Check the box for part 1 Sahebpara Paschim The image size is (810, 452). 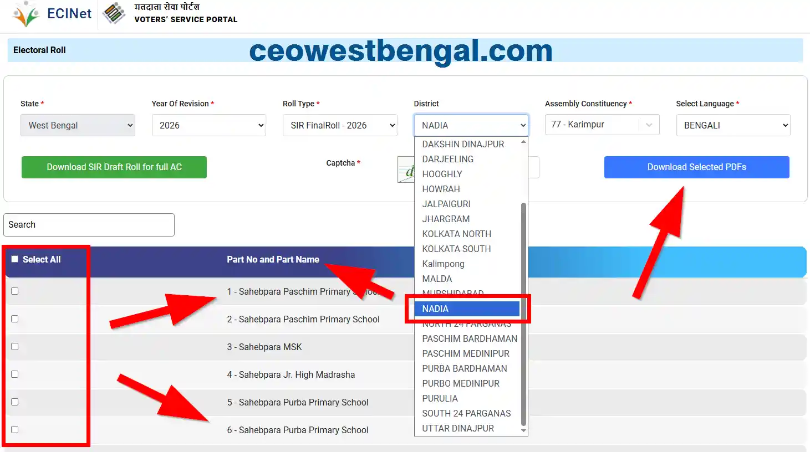pyautogui.click(x=15, y=291)
